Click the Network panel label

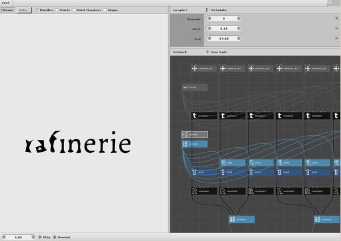[180, 52]
